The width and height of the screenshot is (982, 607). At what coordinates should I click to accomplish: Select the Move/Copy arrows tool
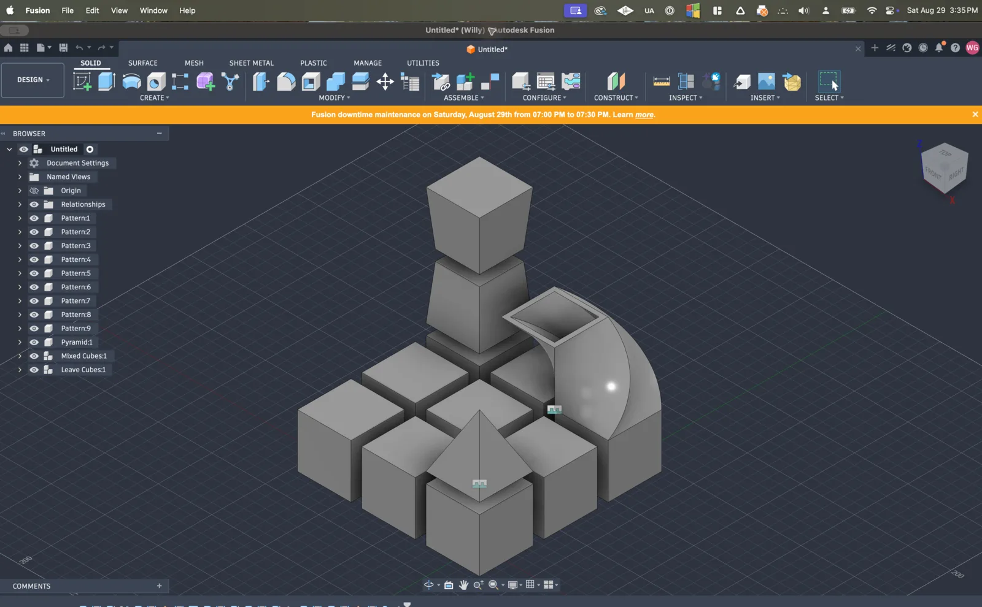click(385, 81)
